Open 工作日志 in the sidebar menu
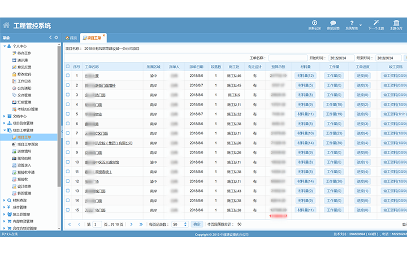The image size is (407, 254). tap(24, 81)
